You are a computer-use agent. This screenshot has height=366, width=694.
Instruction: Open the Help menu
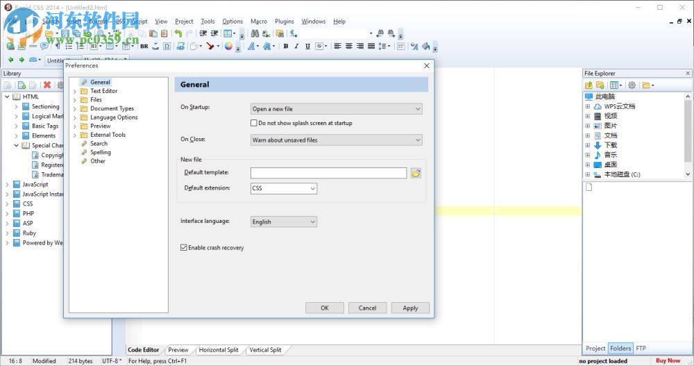[339, 22]
